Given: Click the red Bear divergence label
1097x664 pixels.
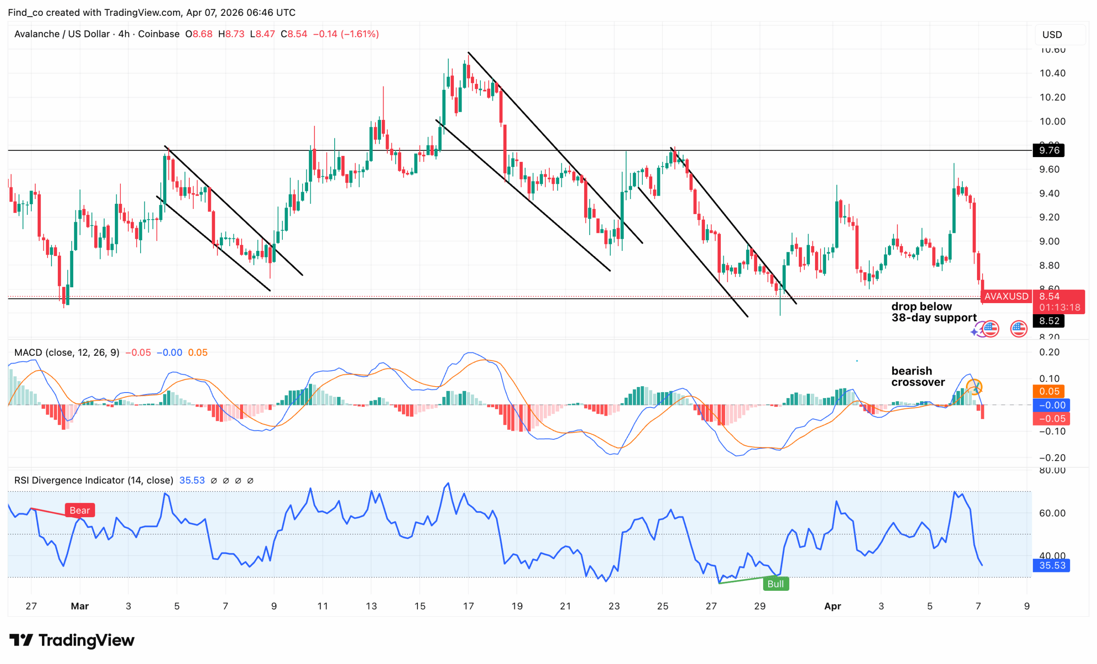Looking at the screenshot, I should [80, 510].
